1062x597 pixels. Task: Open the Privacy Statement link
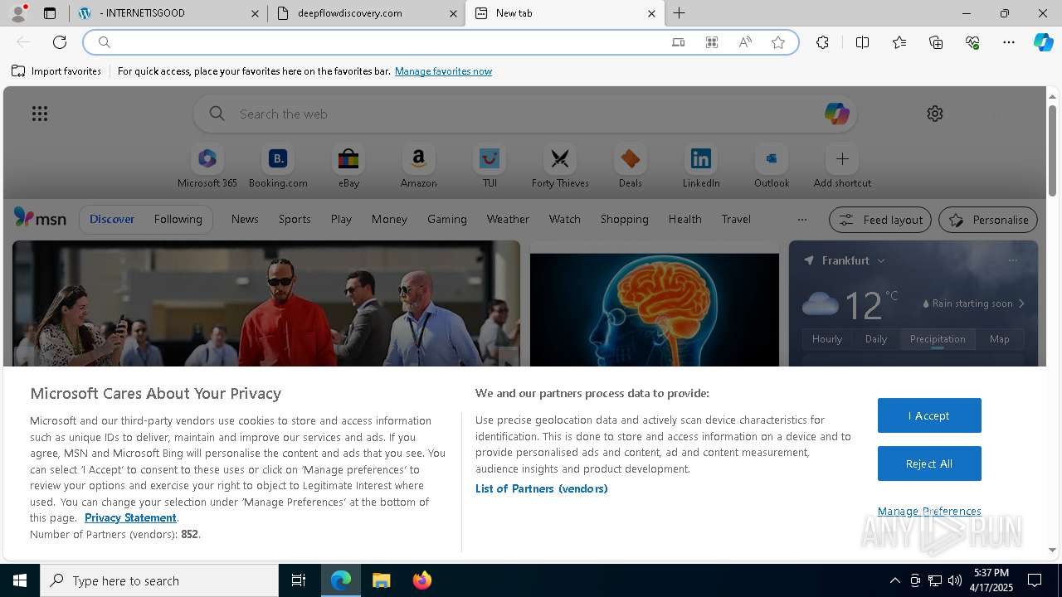tap(130, 517)
